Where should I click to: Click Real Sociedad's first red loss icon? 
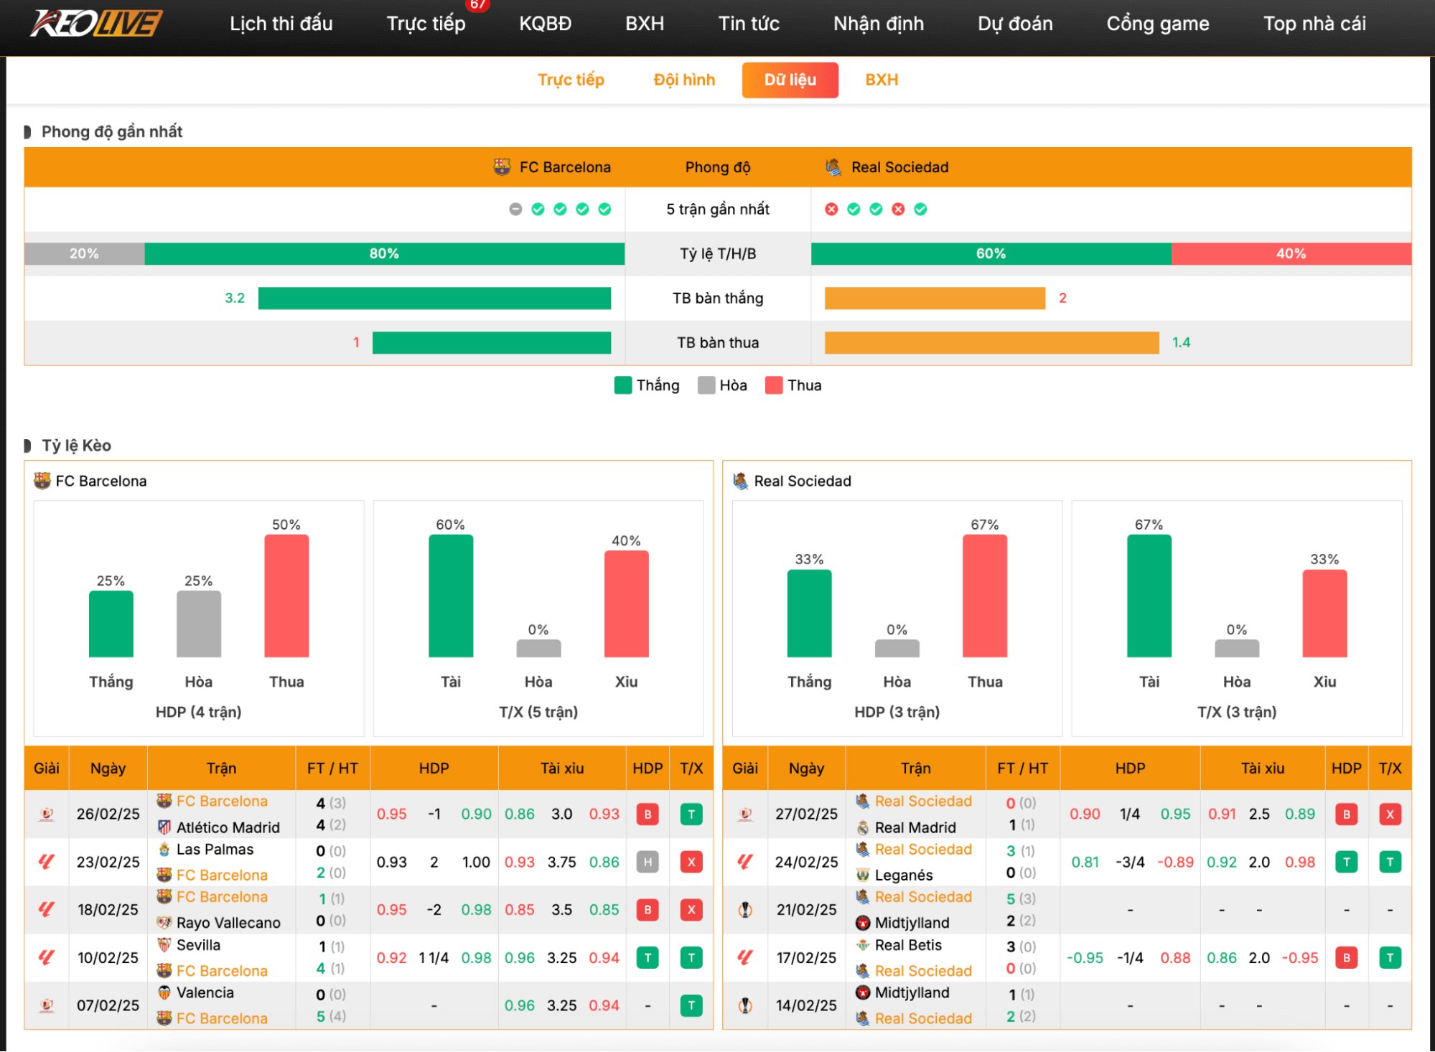tap(831, 210)
